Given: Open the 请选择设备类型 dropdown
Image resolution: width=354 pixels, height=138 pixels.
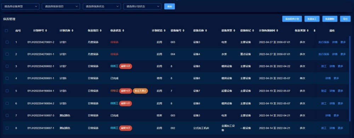Looking at the screenshot, I should click(20, 6).
